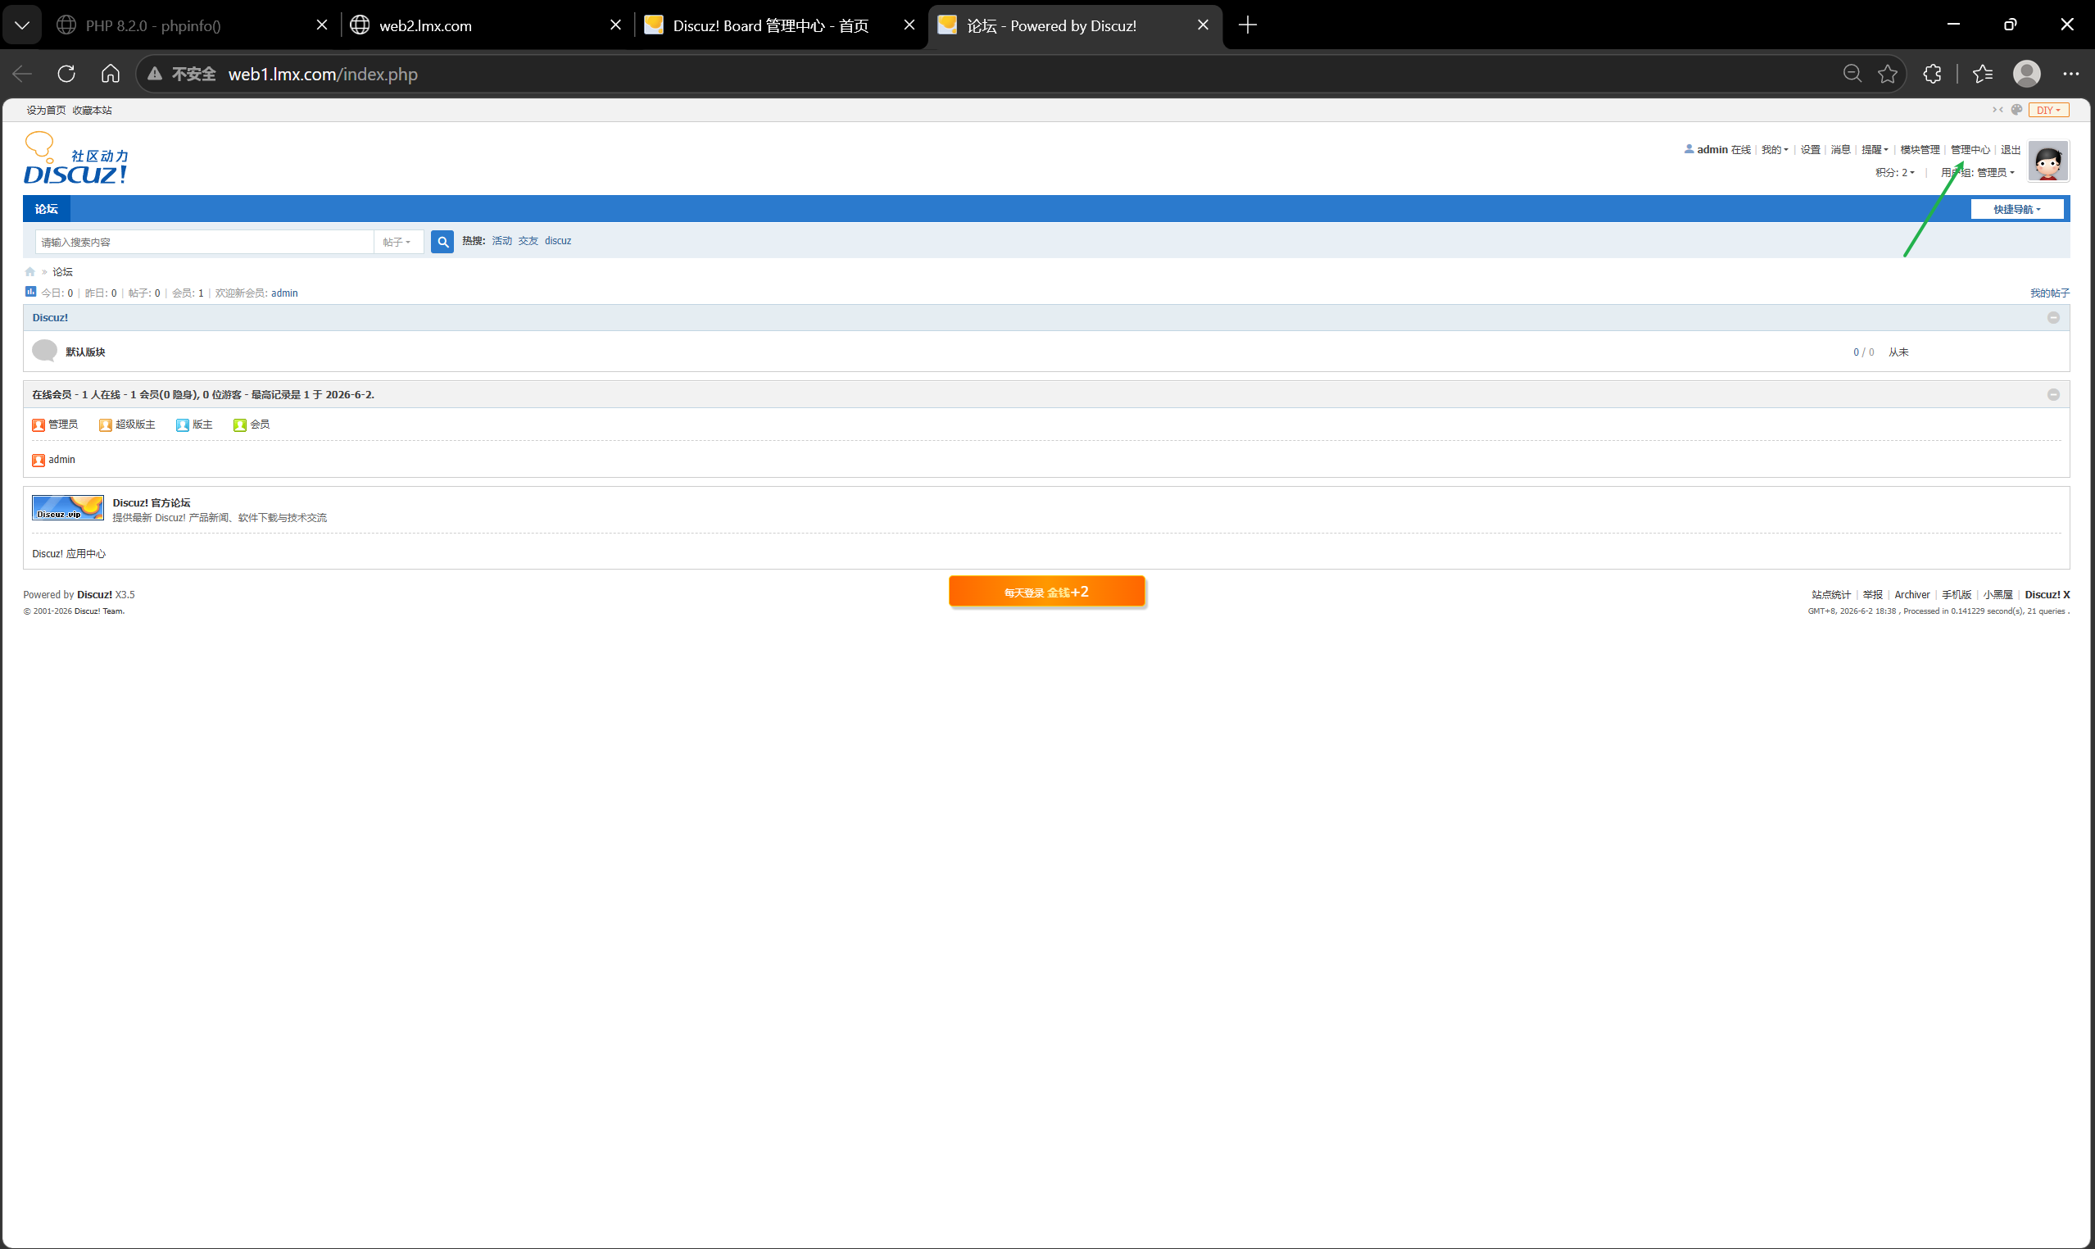
Task: Open 模块管理 module management
Action: point(1919,150)
